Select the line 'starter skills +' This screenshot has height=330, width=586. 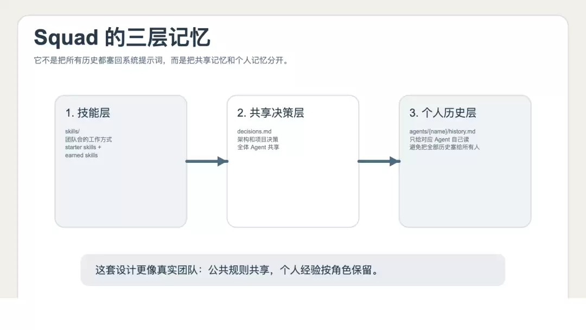pos(83,147)
